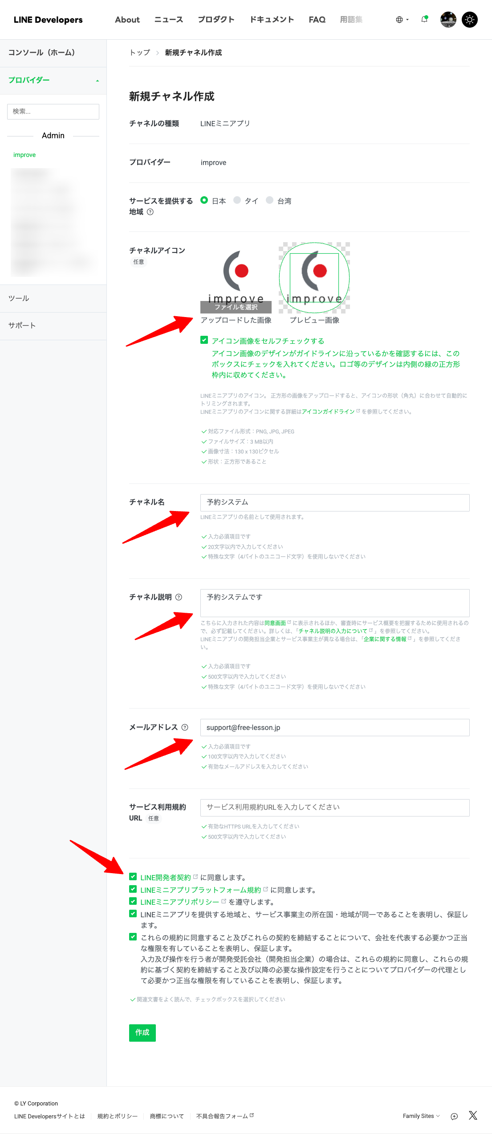Uncheck アイコン画像をセルフチェックする checkbox
492x1134 pixels.
(x=204, y=340)
